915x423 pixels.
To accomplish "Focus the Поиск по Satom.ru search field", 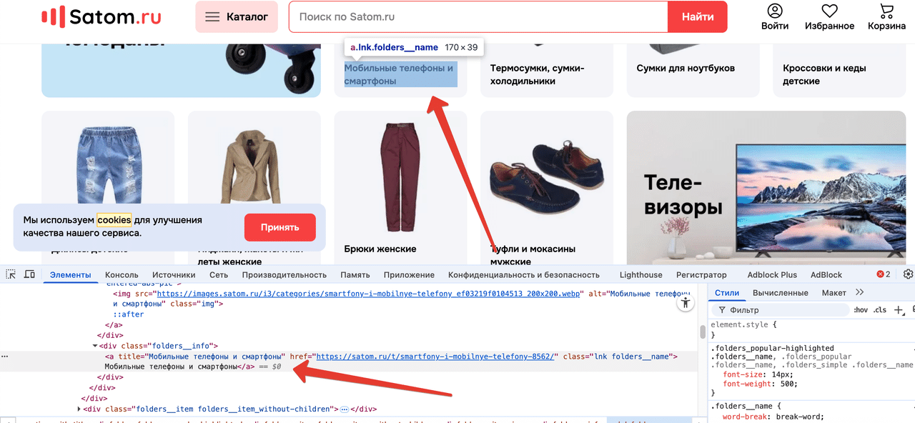I will (x=478, y=17).
